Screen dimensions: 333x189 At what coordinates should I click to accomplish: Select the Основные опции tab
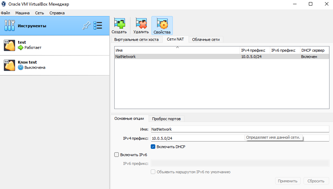[129, 118]
